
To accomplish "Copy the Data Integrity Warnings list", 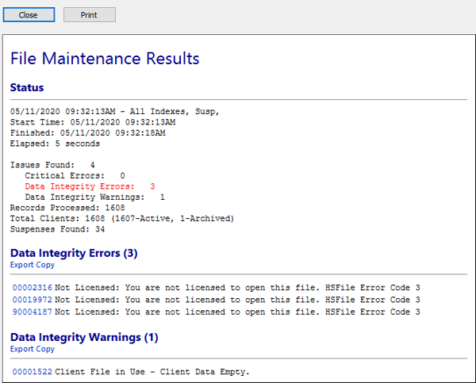I will point(45,349).
